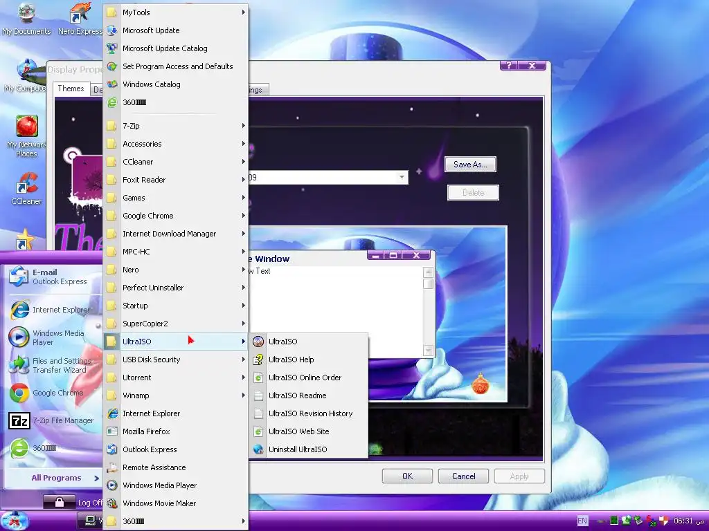
Task: Open Google Chrome in pinned start list
Action: click(x=53, y=393)
